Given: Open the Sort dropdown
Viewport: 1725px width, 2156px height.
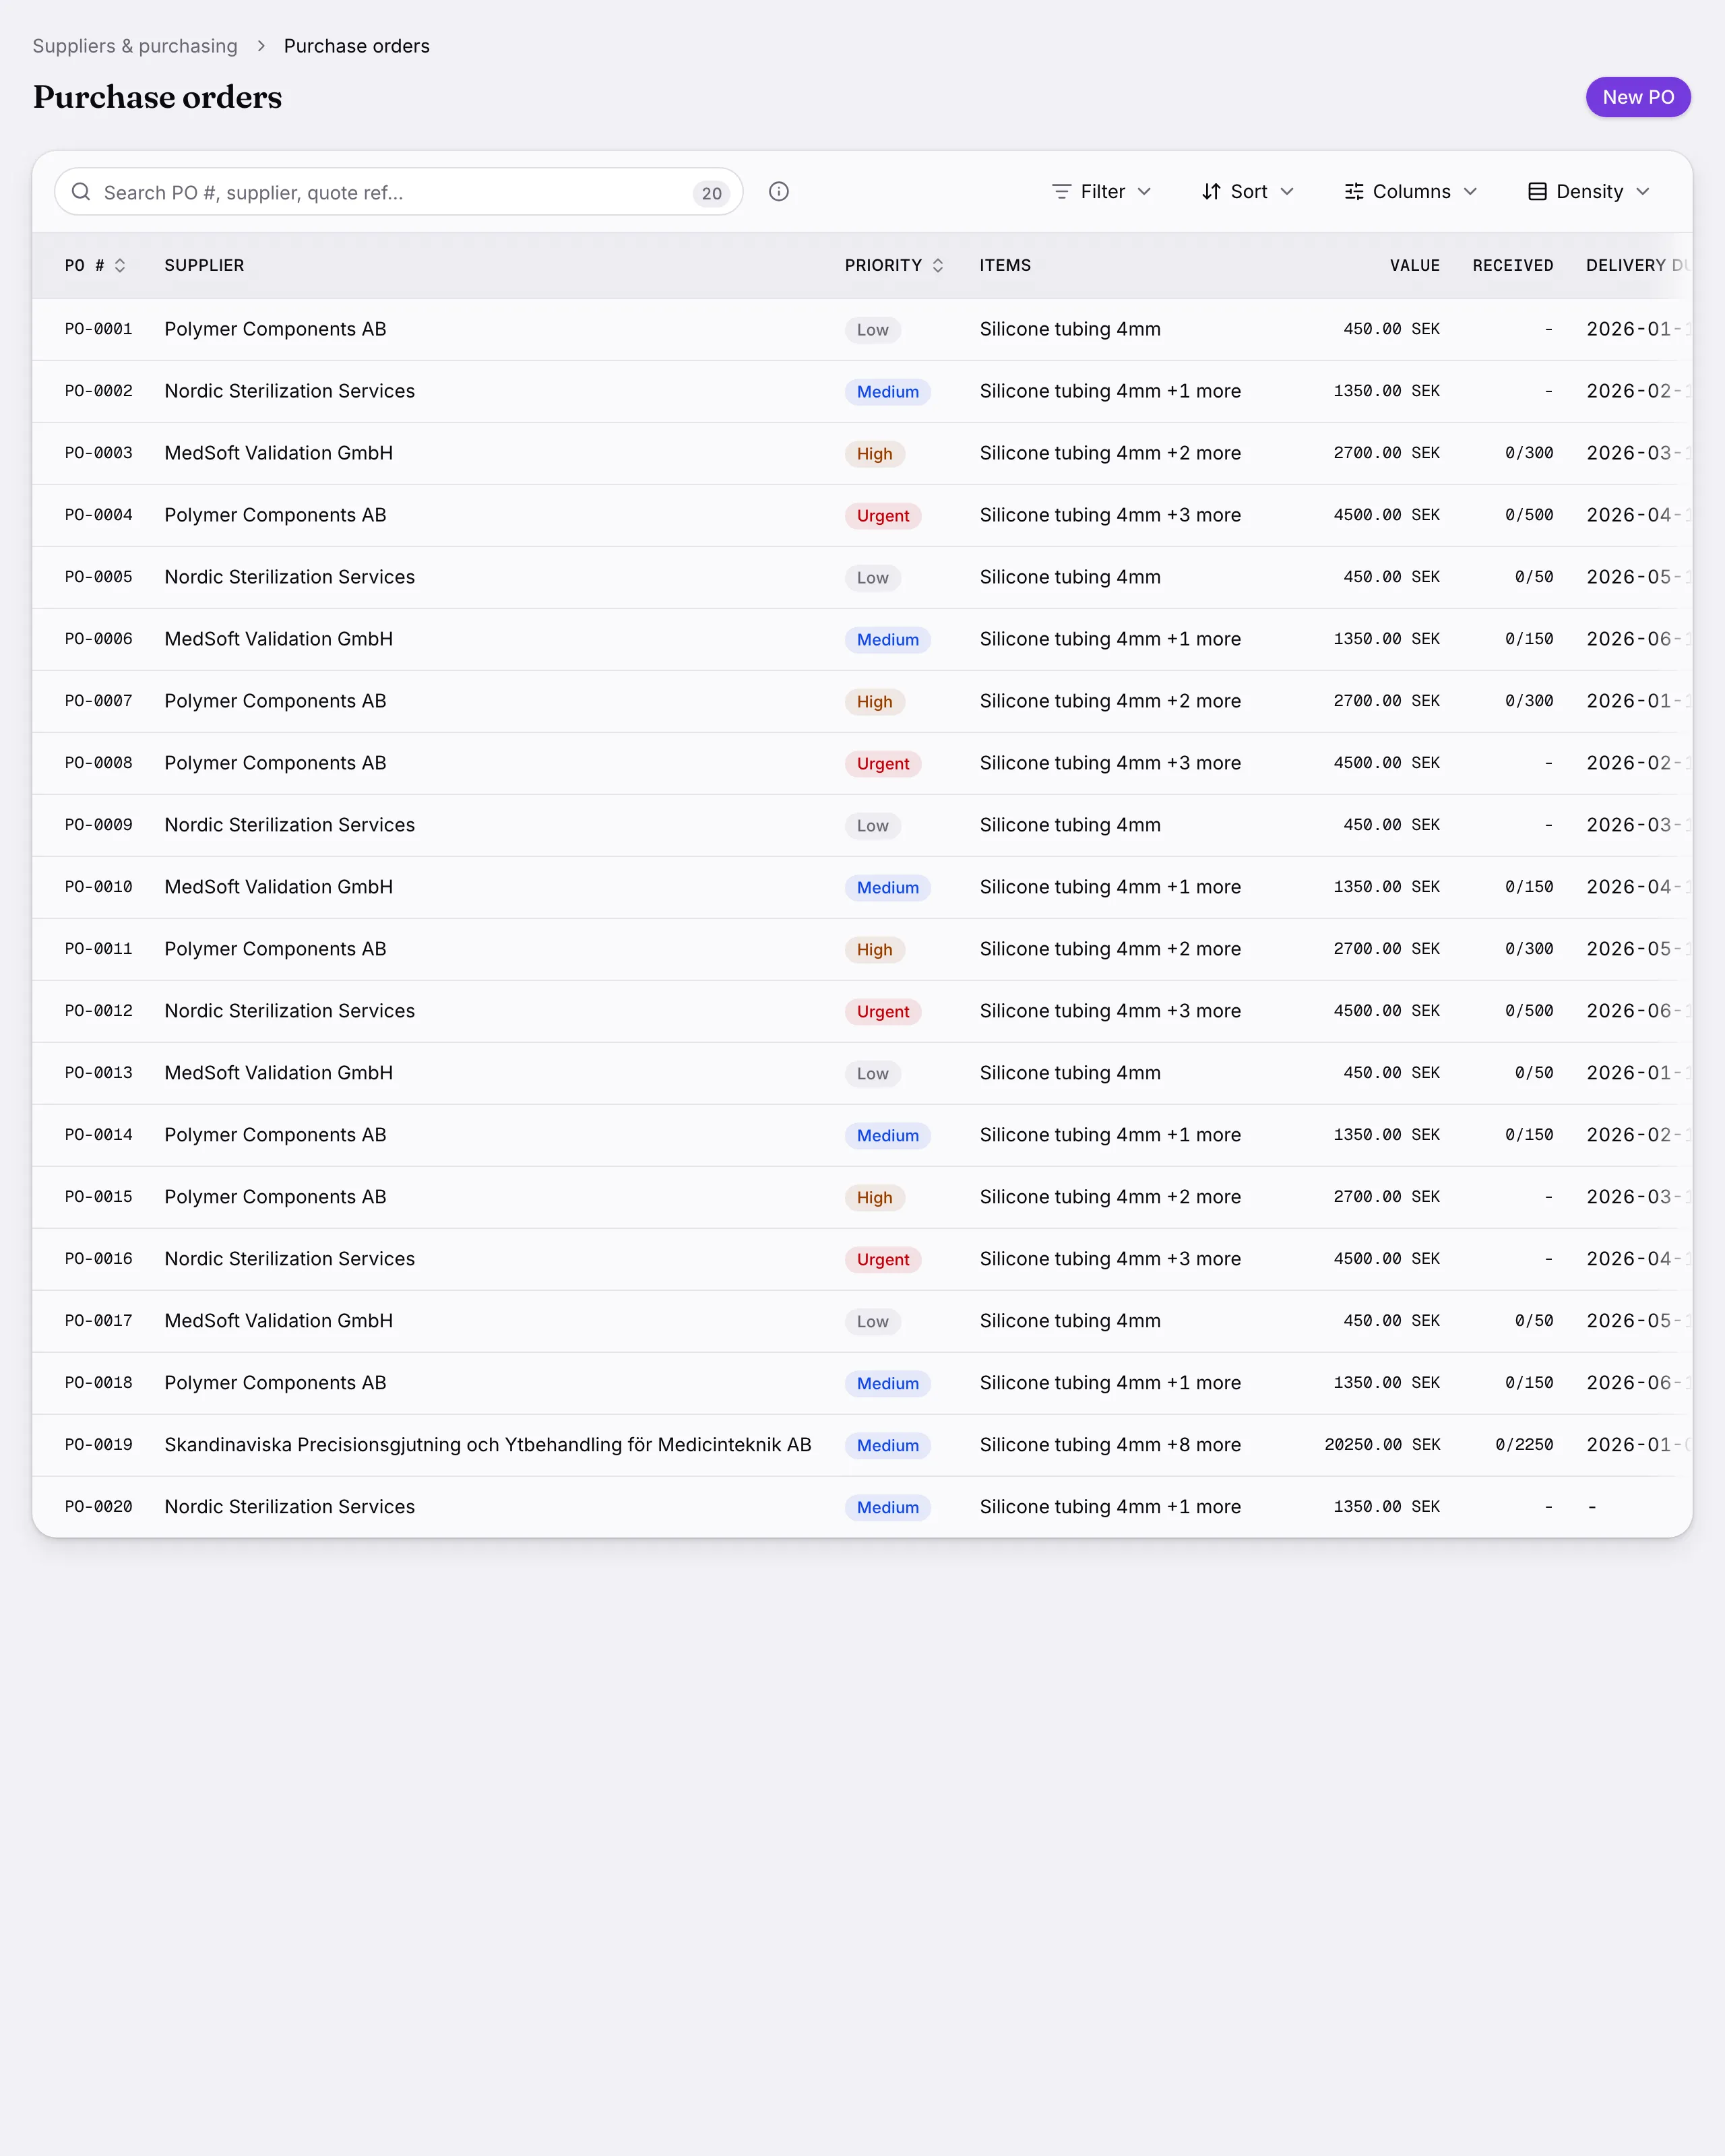Looking at the screenshot, I should click(x=1248, y=191).
